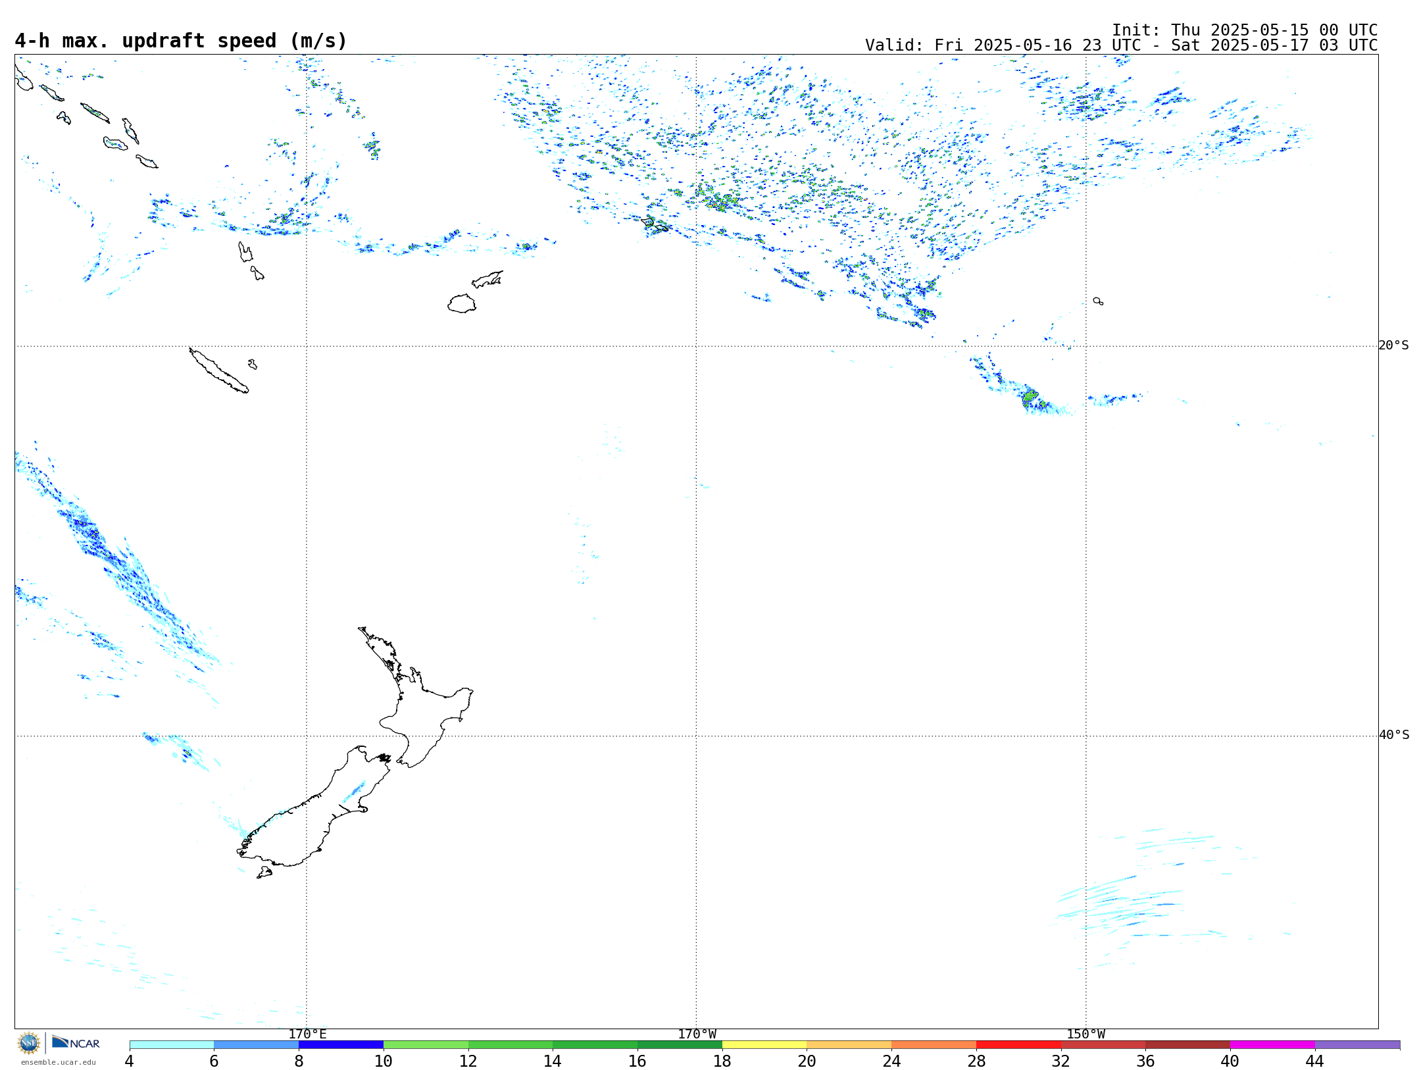Open the ensemble.ucar.edu text link

(x=59, y=1062)
